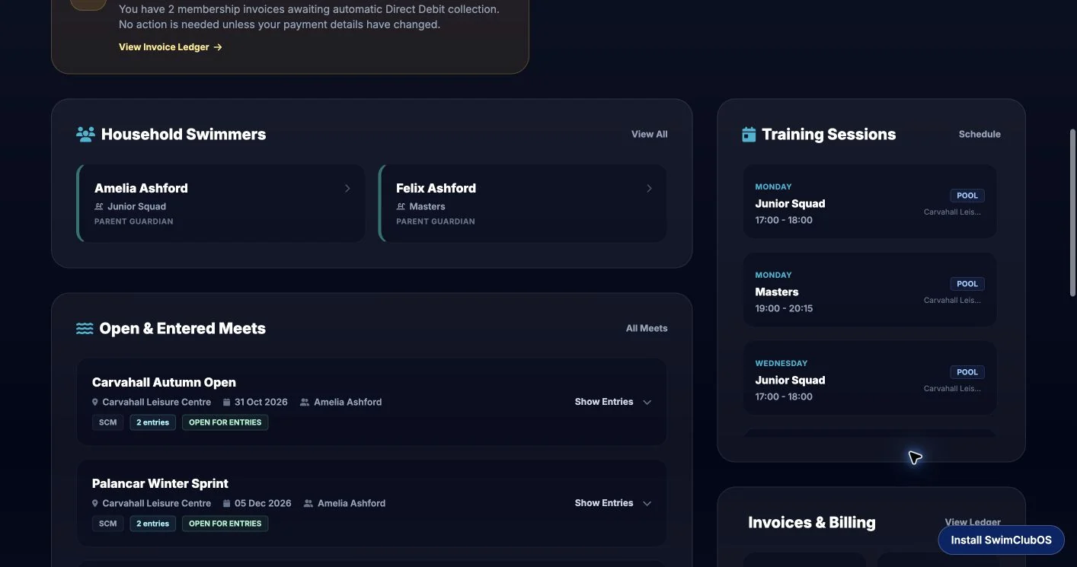Open Amelia Ashford swimmer card chevron
Image resolution: width=1077 pixels, height=567 pixels.
pyautogui.click(x=347, y=189)
